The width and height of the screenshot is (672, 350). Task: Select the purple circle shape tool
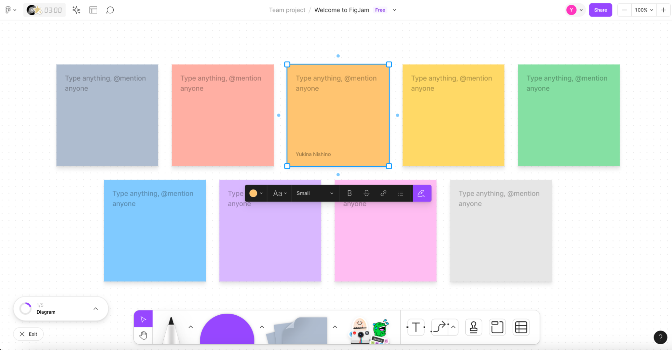tap(227, 329)
